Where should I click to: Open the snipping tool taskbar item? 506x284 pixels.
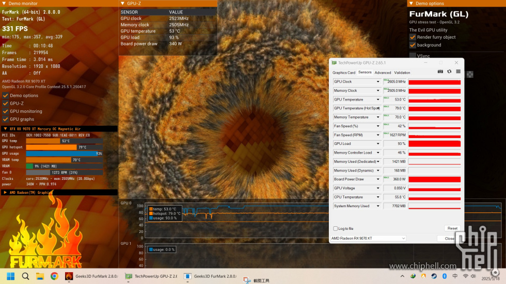[x=257, y=280]
